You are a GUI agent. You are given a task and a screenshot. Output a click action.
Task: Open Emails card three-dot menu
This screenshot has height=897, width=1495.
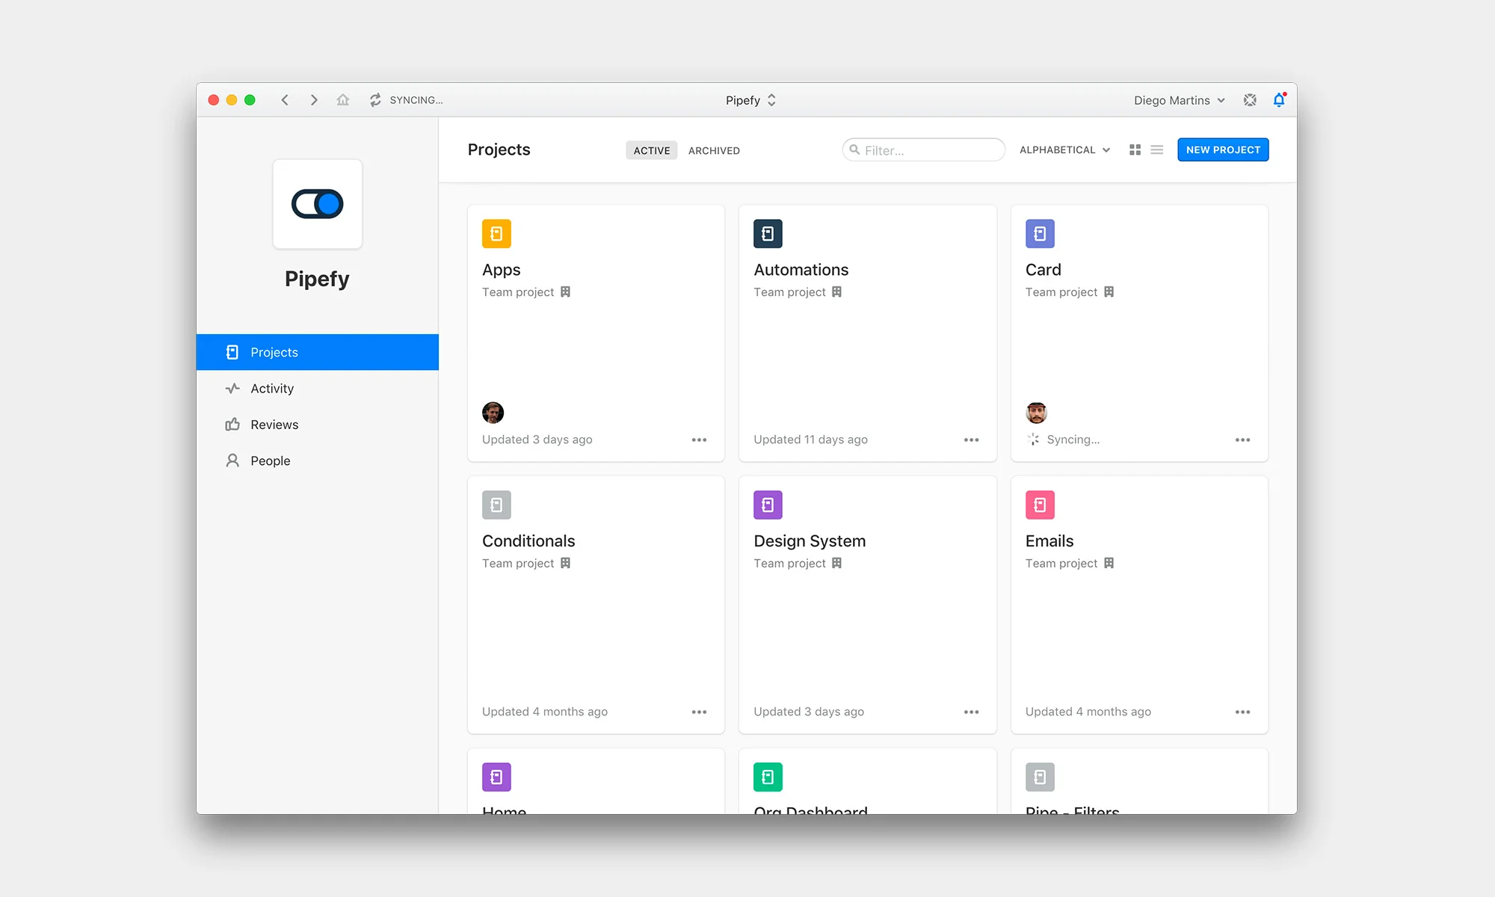[x=1242, y=712]
